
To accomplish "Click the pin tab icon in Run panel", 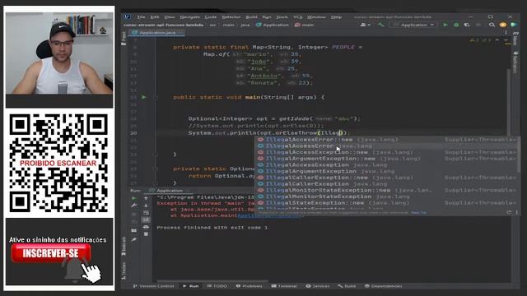I will pos(133,239).
